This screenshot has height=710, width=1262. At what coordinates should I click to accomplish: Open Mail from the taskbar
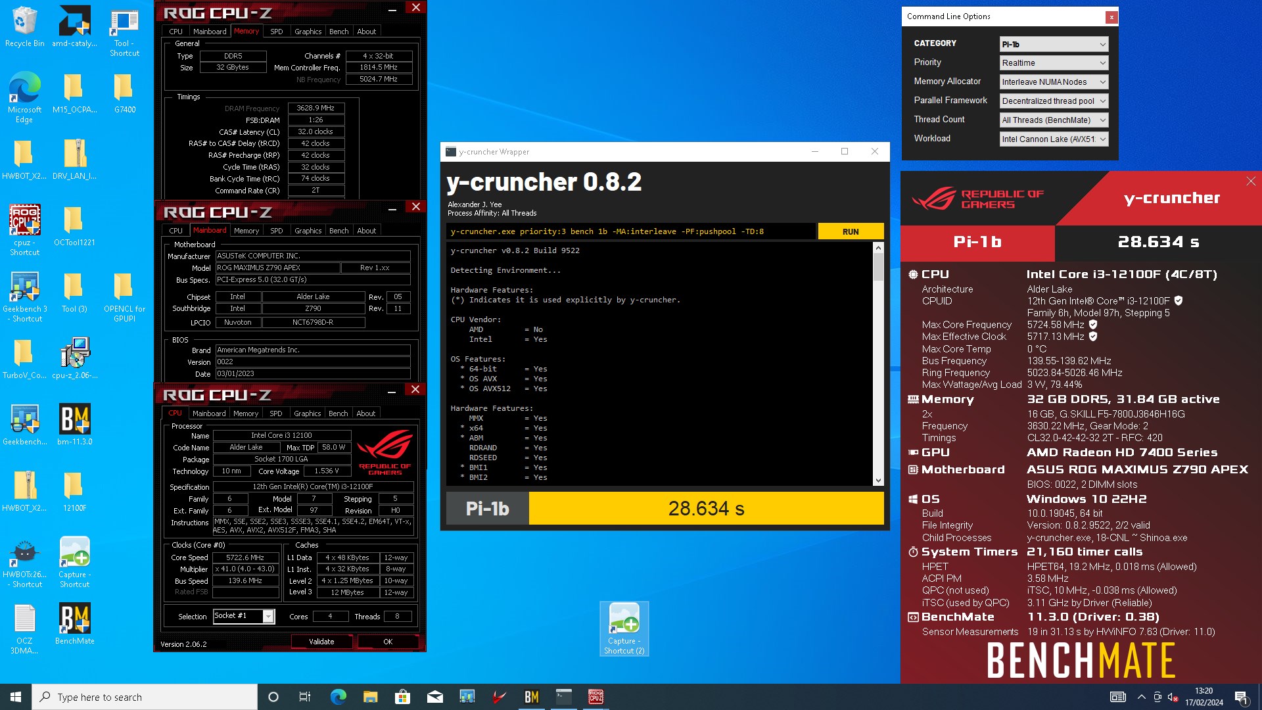coord(435,697)
